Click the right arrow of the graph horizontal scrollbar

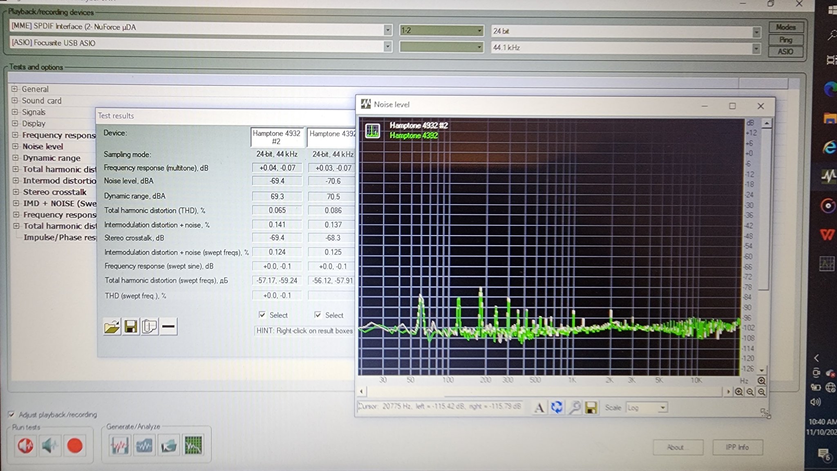coord(728,392)
